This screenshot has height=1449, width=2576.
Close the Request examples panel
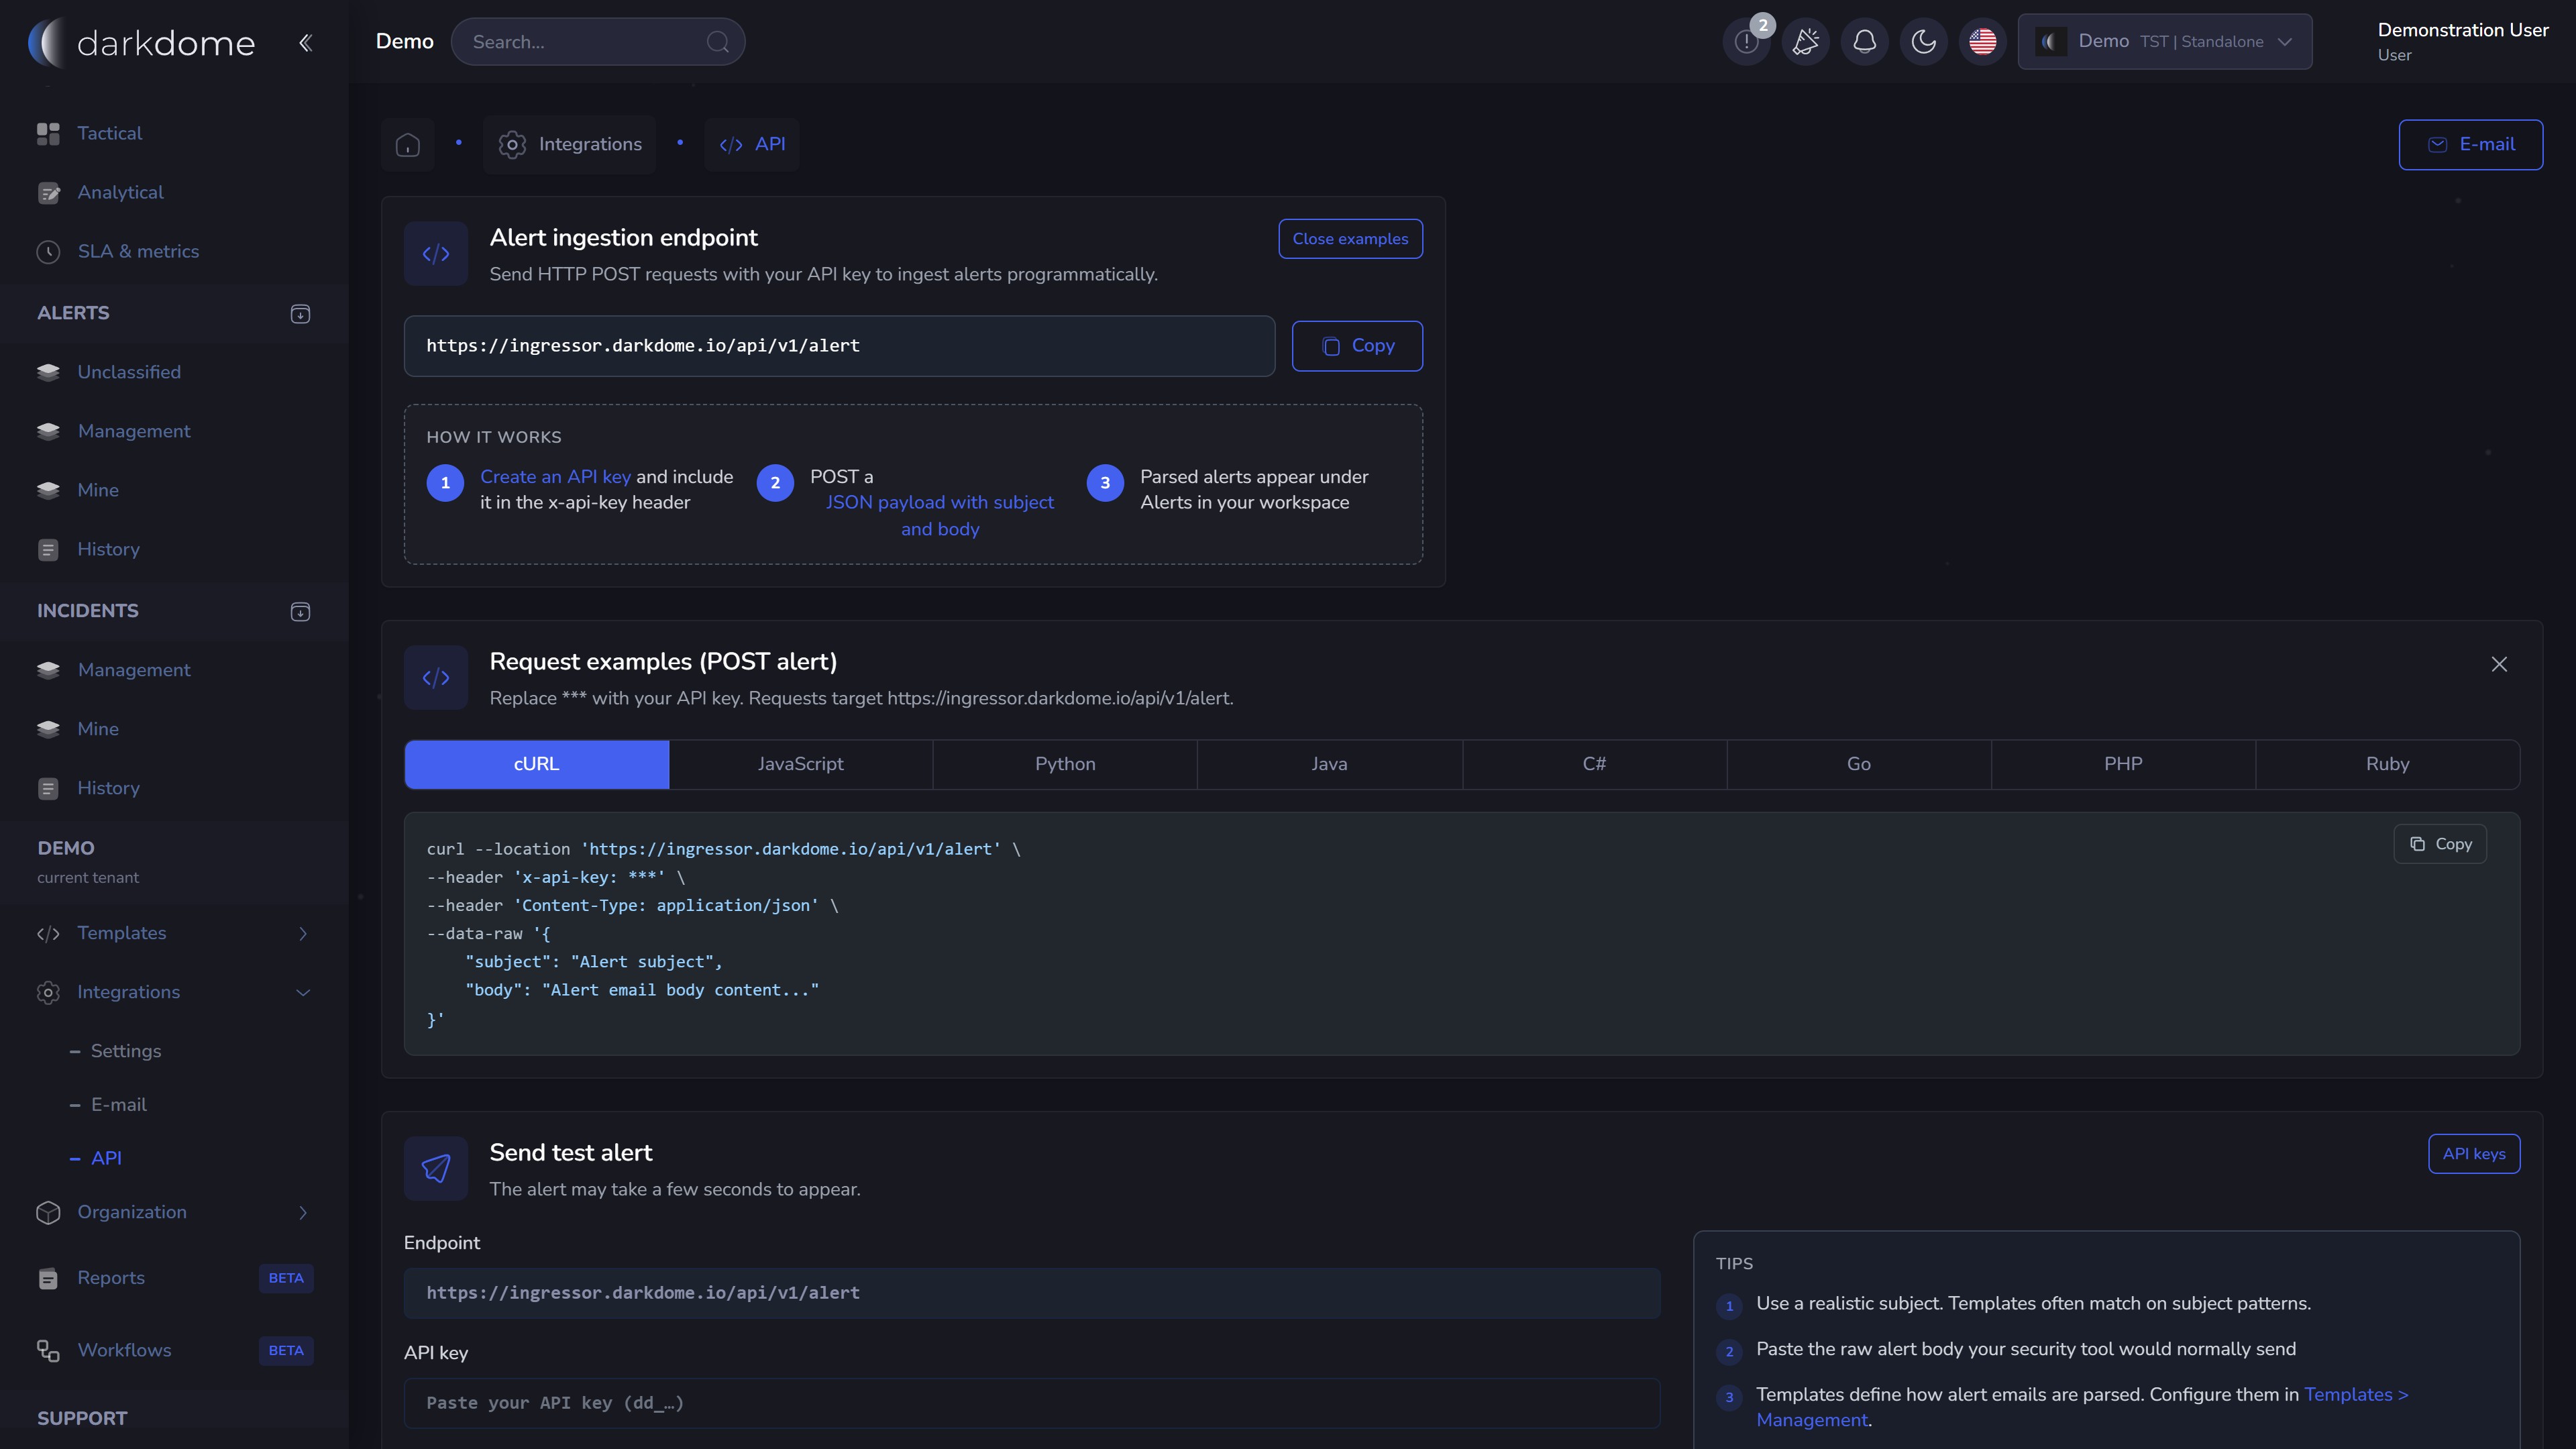pos(2499,664)
